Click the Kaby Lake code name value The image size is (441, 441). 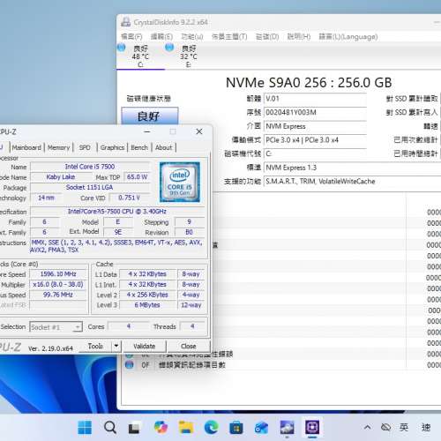point(61,176)
